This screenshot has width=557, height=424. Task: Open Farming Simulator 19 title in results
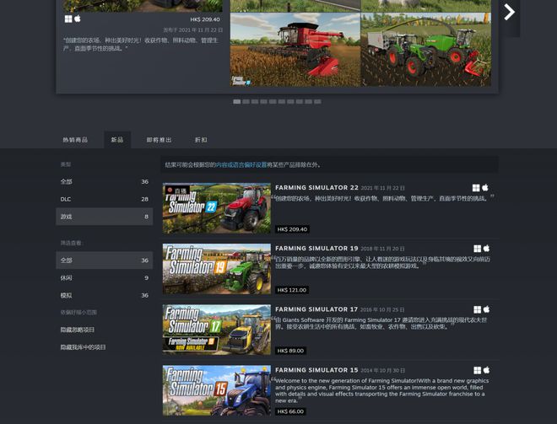(x=316, y=248)
